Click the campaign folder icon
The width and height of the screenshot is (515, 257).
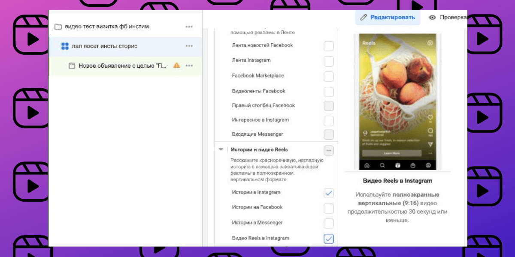[58, 27]
